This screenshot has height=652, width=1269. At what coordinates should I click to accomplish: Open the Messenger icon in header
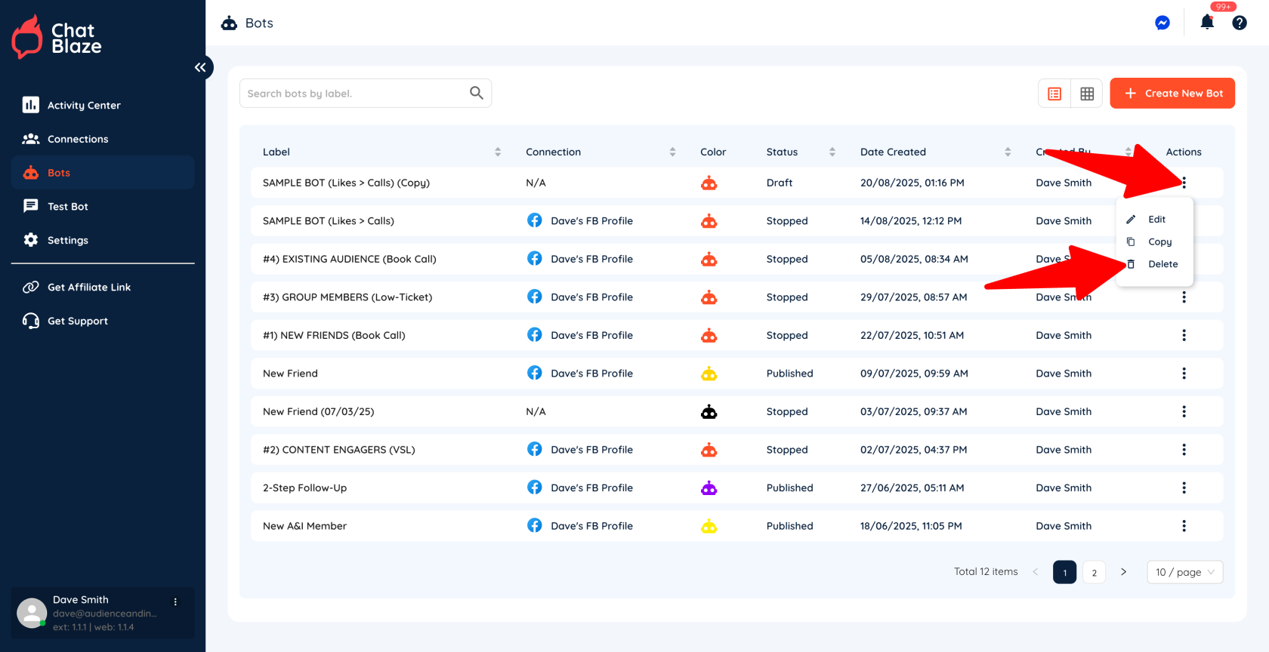(1162, 23)
